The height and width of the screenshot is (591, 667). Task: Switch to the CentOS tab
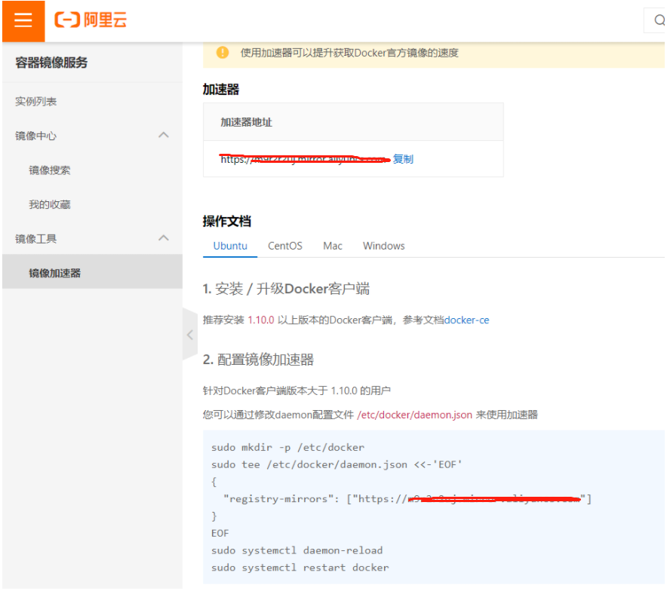(285, 246)
